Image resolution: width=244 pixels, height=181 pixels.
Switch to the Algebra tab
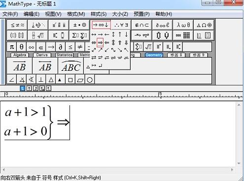[x=20, y=55]
